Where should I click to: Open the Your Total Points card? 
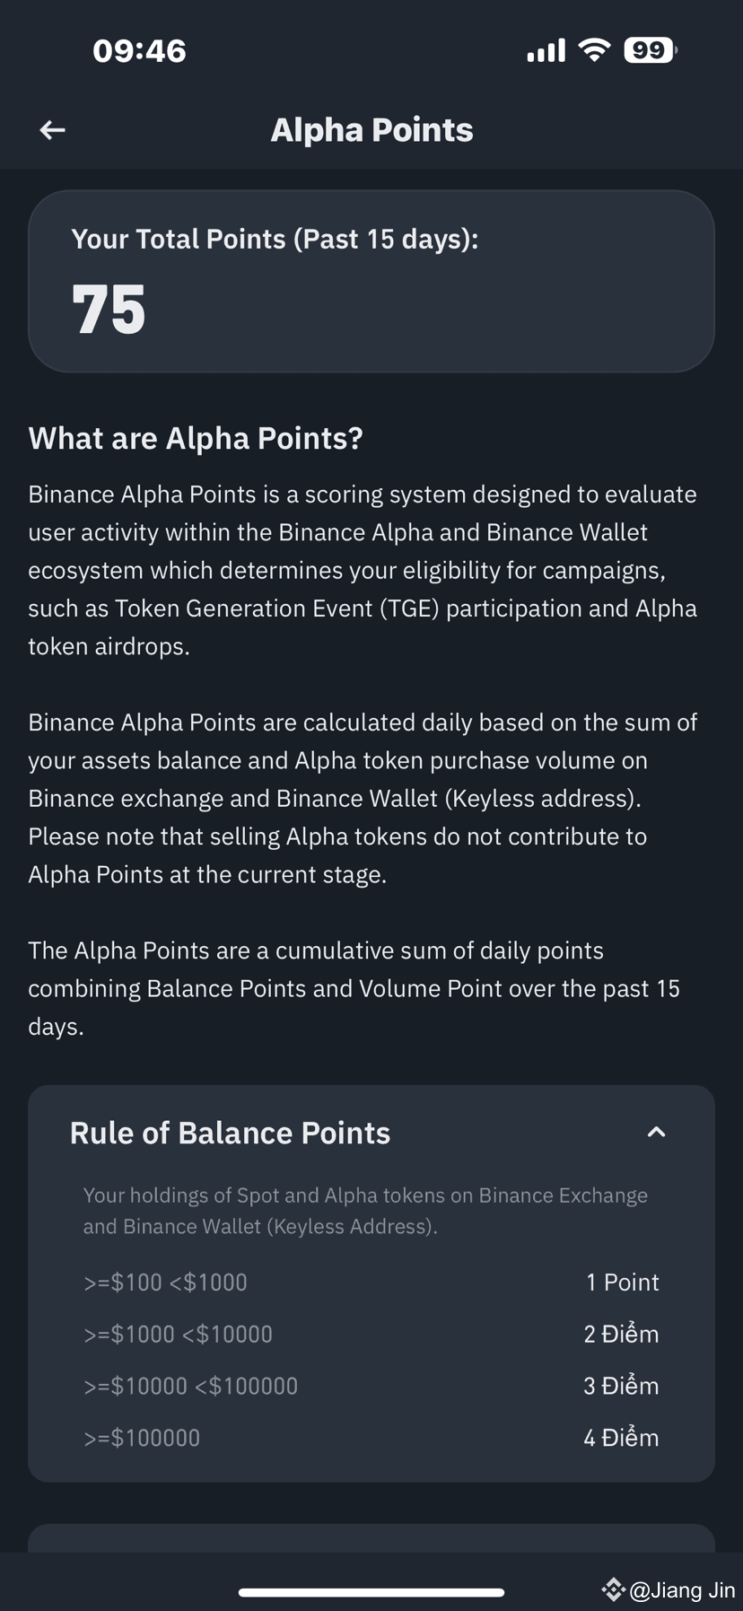(x=371, y=281)
